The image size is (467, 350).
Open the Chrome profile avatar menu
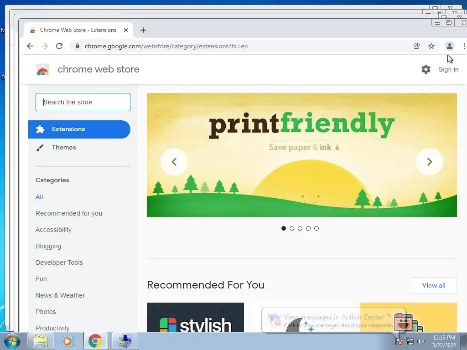click(449, 46)
